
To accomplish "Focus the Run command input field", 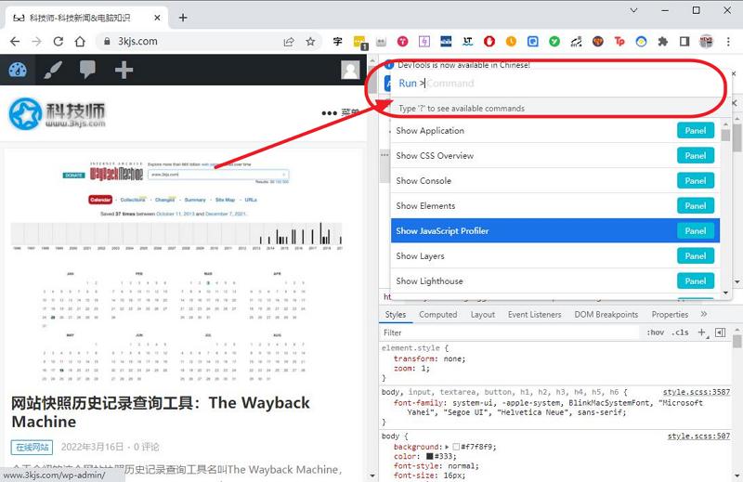I will 559,84.
